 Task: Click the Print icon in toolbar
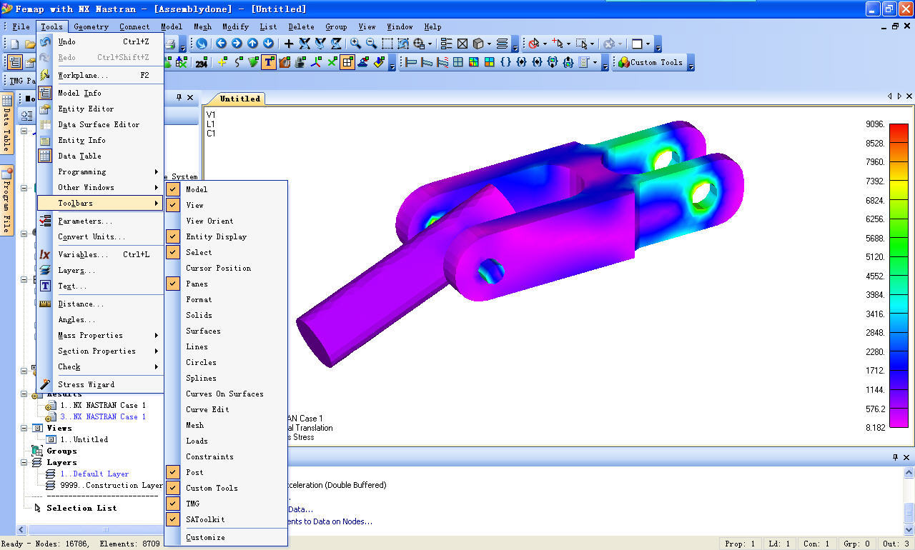tap(170, 44)
